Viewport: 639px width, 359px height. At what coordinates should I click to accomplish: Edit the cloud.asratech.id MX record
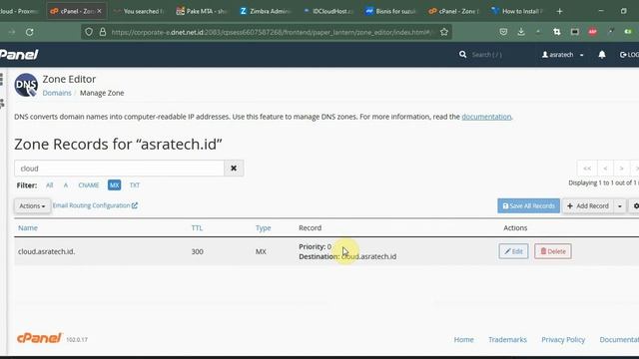coord(513,251)
